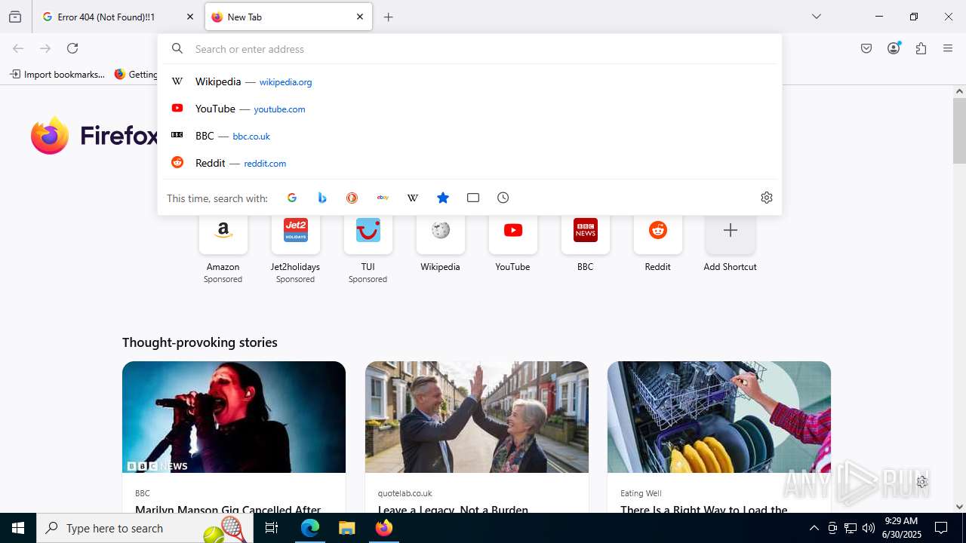The height and width of the screenshot is (543, 966).
Task: Click Import bookmarks in bookmarks toolbar
Action: coord(57,74)
